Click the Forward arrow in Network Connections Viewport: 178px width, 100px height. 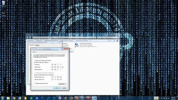point(30,37)
